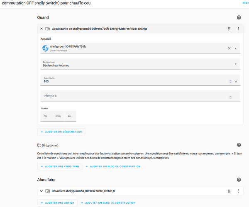This screenshot has width=249, height=207.
Task: Expand the Désactiver switch_0 action
Action: coord(41,191)
